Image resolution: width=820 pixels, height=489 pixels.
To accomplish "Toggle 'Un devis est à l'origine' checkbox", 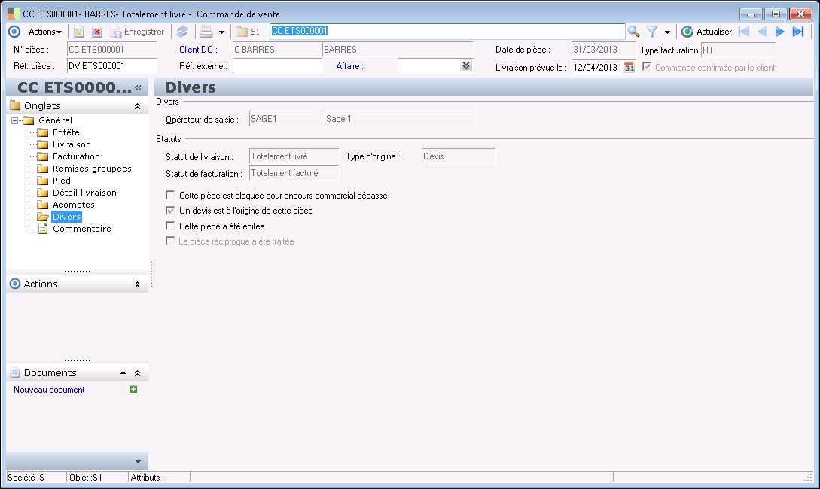I will pos(170,211).
